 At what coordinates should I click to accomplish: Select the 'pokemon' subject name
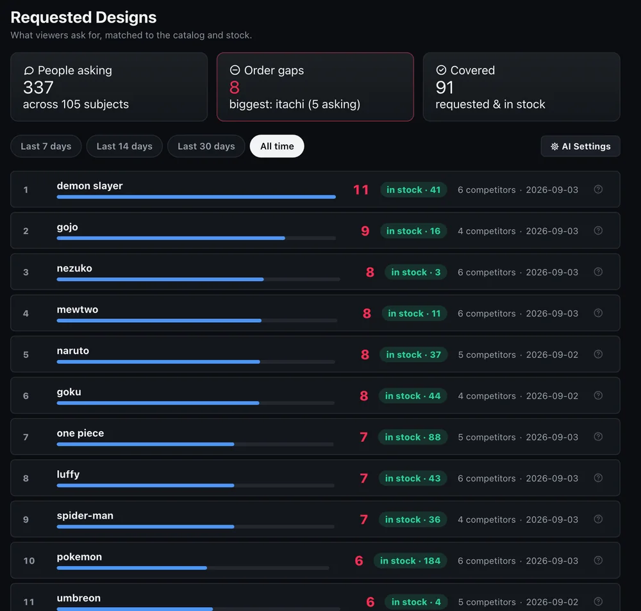[x=79, y=557]
